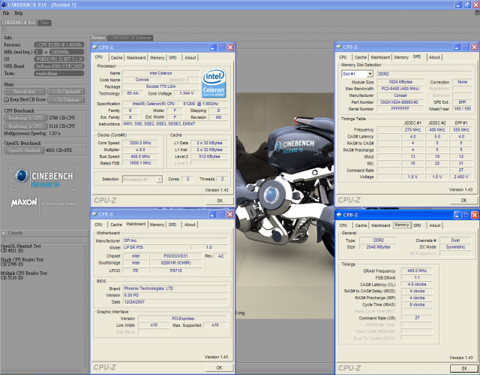
Task: Select the Pictures tab
Action: [98, 38]
